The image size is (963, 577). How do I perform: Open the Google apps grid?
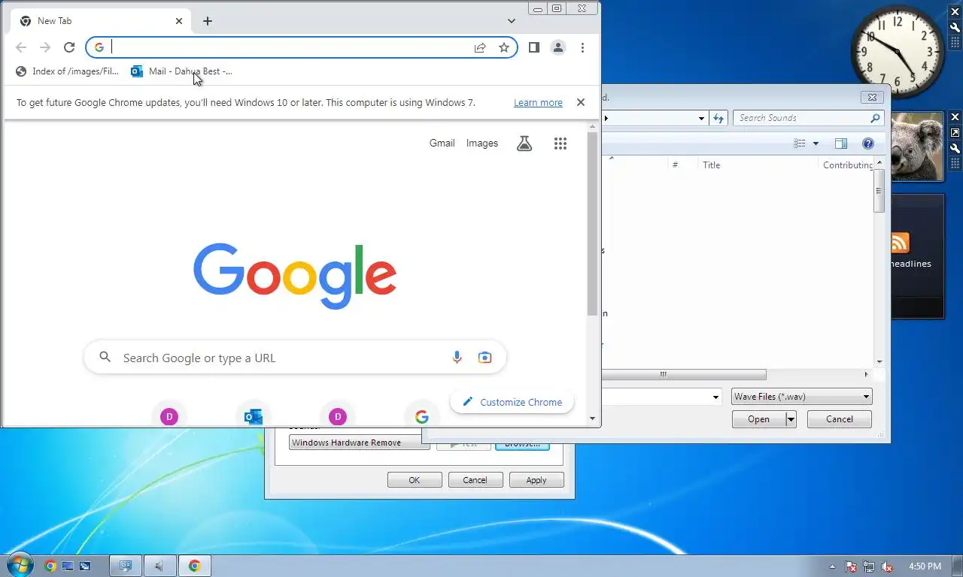pyautogui.click(x=560, y=143)
